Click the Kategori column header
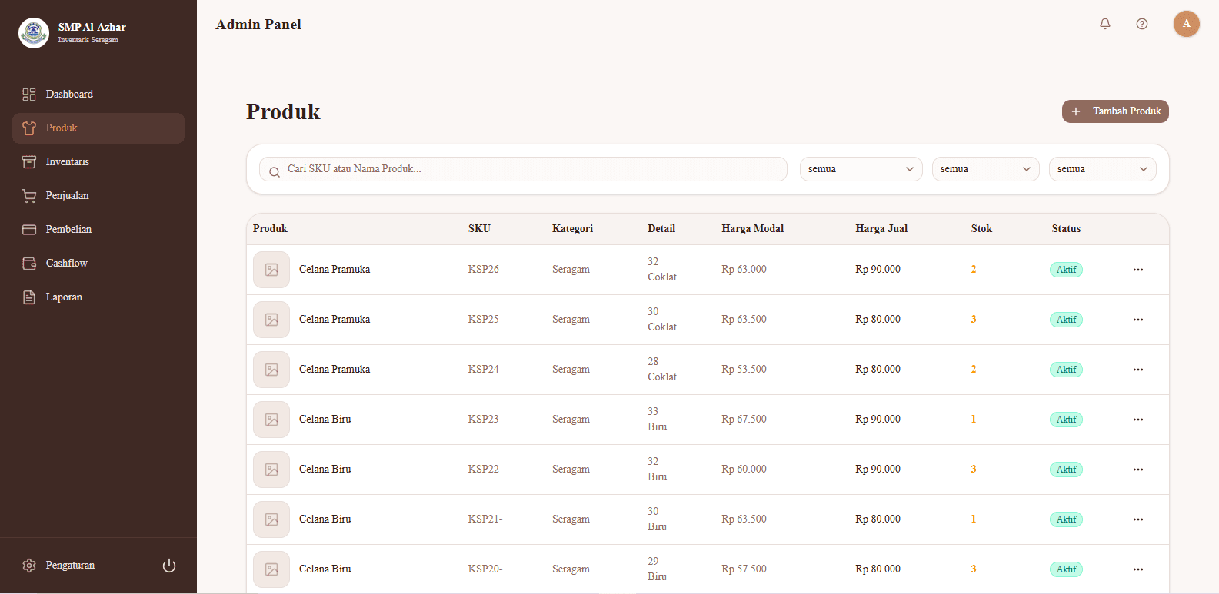Viewport: 1219px width, 594px height. click(572, 229)
